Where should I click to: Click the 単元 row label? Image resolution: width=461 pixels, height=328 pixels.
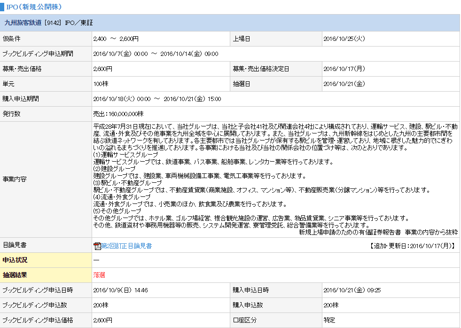click(x=8, y=84)
